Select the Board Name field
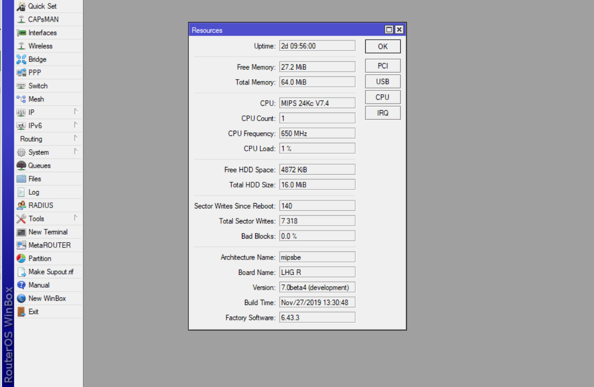Screen dimensions: 594x387 tap(317, 272)
